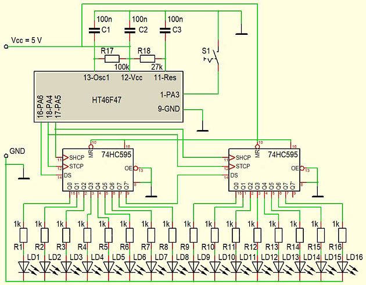Click the LD1 LED symbol
The image size is (366, 285).
pyautogui.click(x=24, y=267)
